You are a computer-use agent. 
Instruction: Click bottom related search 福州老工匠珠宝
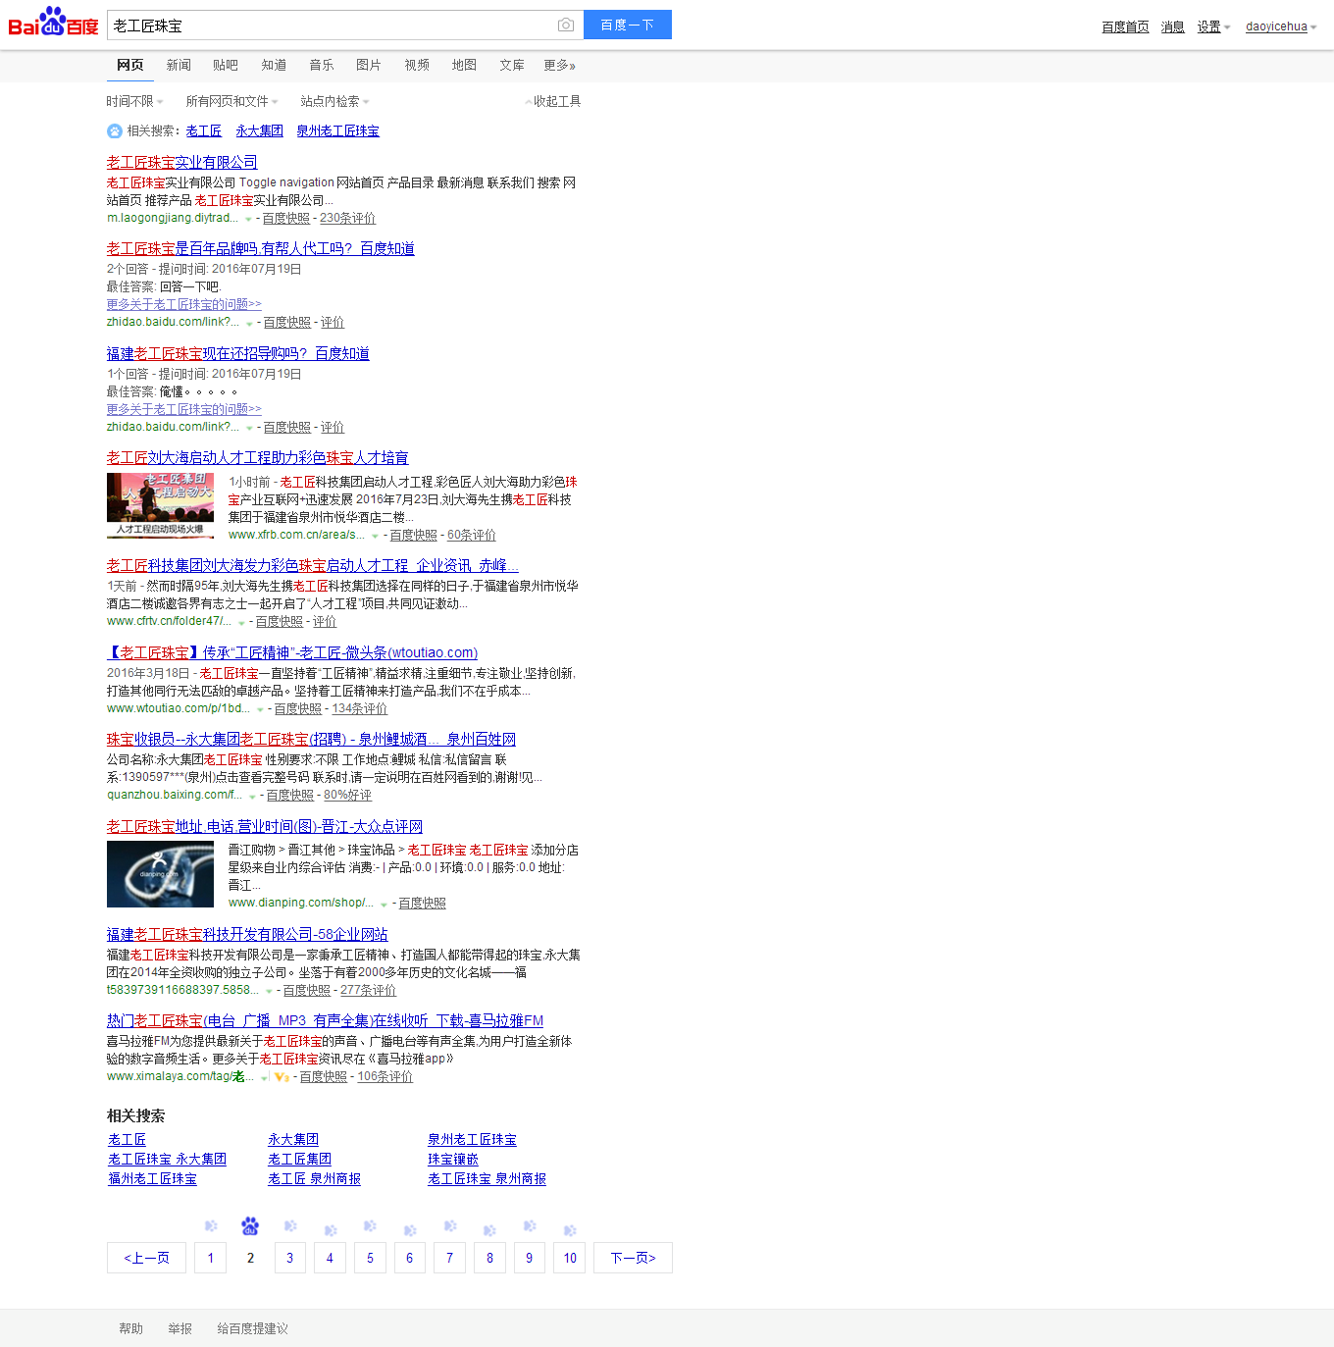153,1178
